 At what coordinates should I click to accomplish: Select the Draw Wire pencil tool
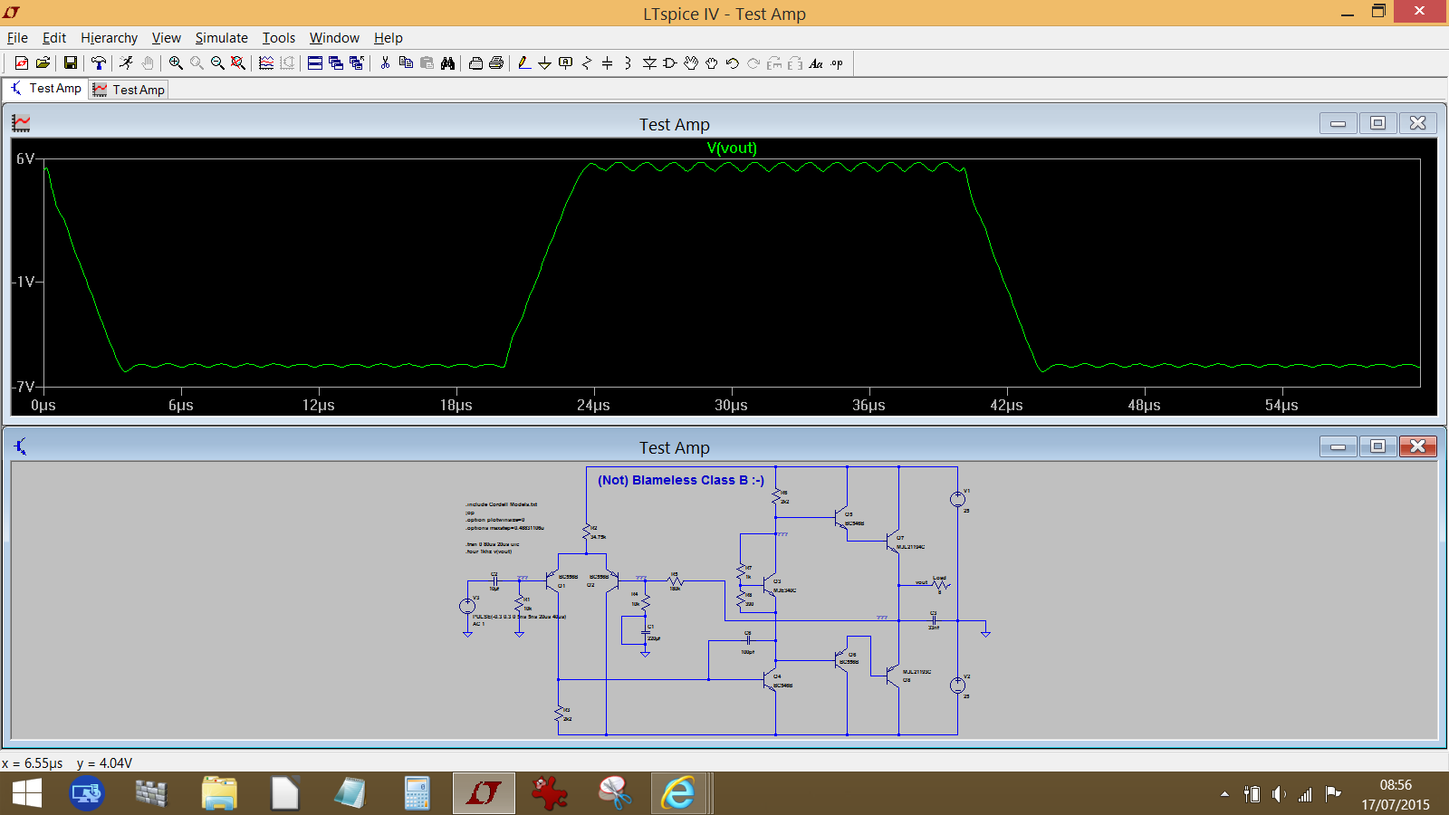tap(523, 62)
